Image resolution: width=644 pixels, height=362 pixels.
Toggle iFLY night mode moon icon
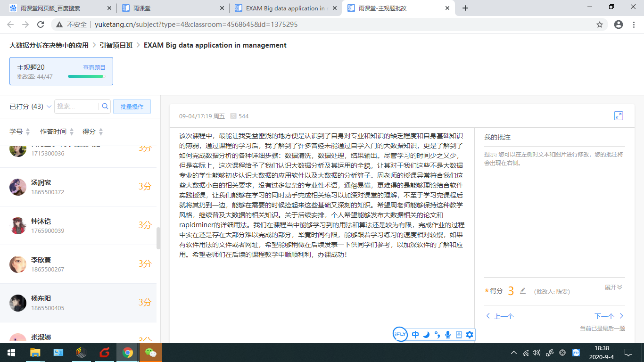(426, 335)
